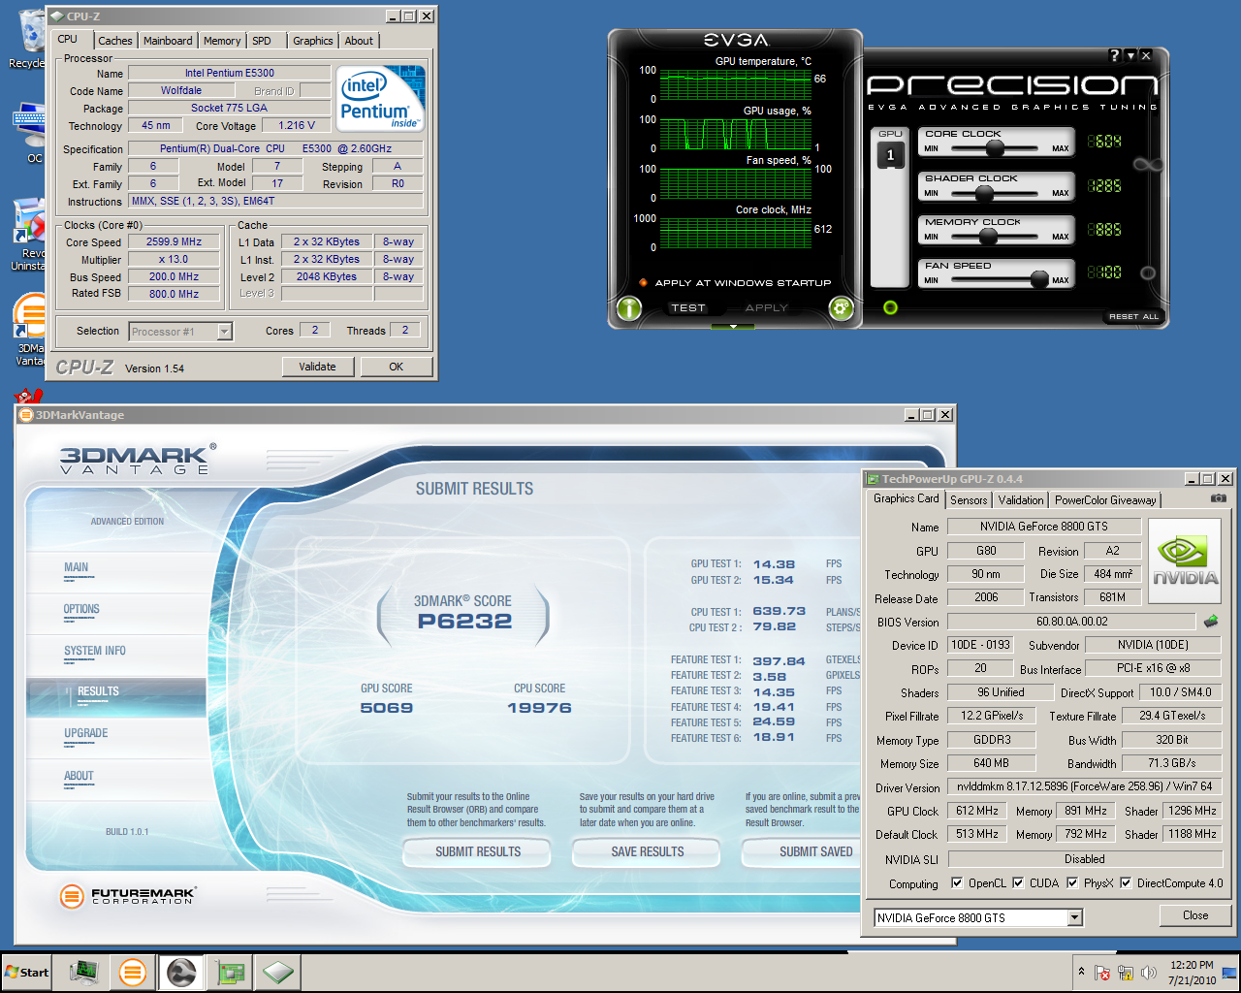Open the PowerColor Giveaway tab
Viewport: 1241px width, 993px height.
coord(1105,500)
